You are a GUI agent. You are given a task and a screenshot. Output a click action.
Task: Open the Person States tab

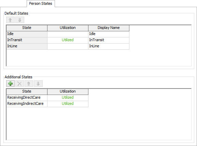(x=41, y=3)
